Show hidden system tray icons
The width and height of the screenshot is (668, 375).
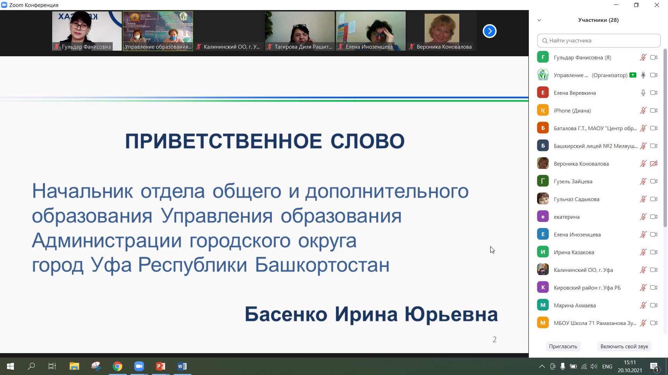(542, 366)
